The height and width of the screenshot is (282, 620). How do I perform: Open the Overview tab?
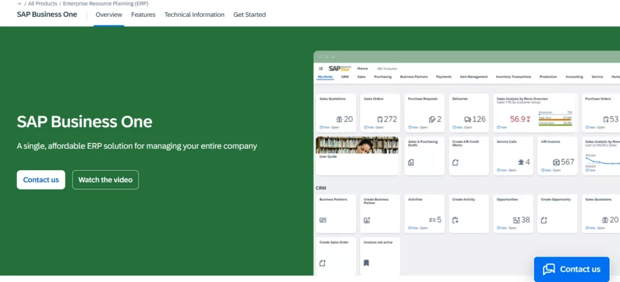[109, 15]
